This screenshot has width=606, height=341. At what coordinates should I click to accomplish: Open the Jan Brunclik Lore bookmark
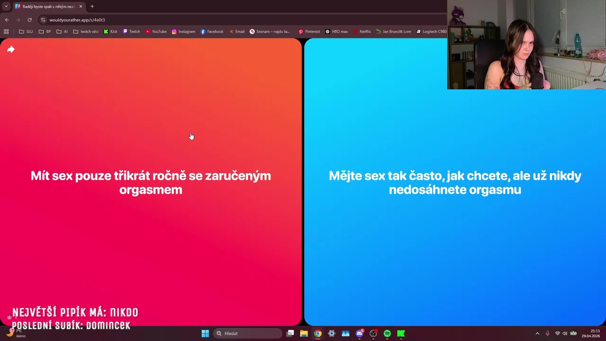point(393,32)
